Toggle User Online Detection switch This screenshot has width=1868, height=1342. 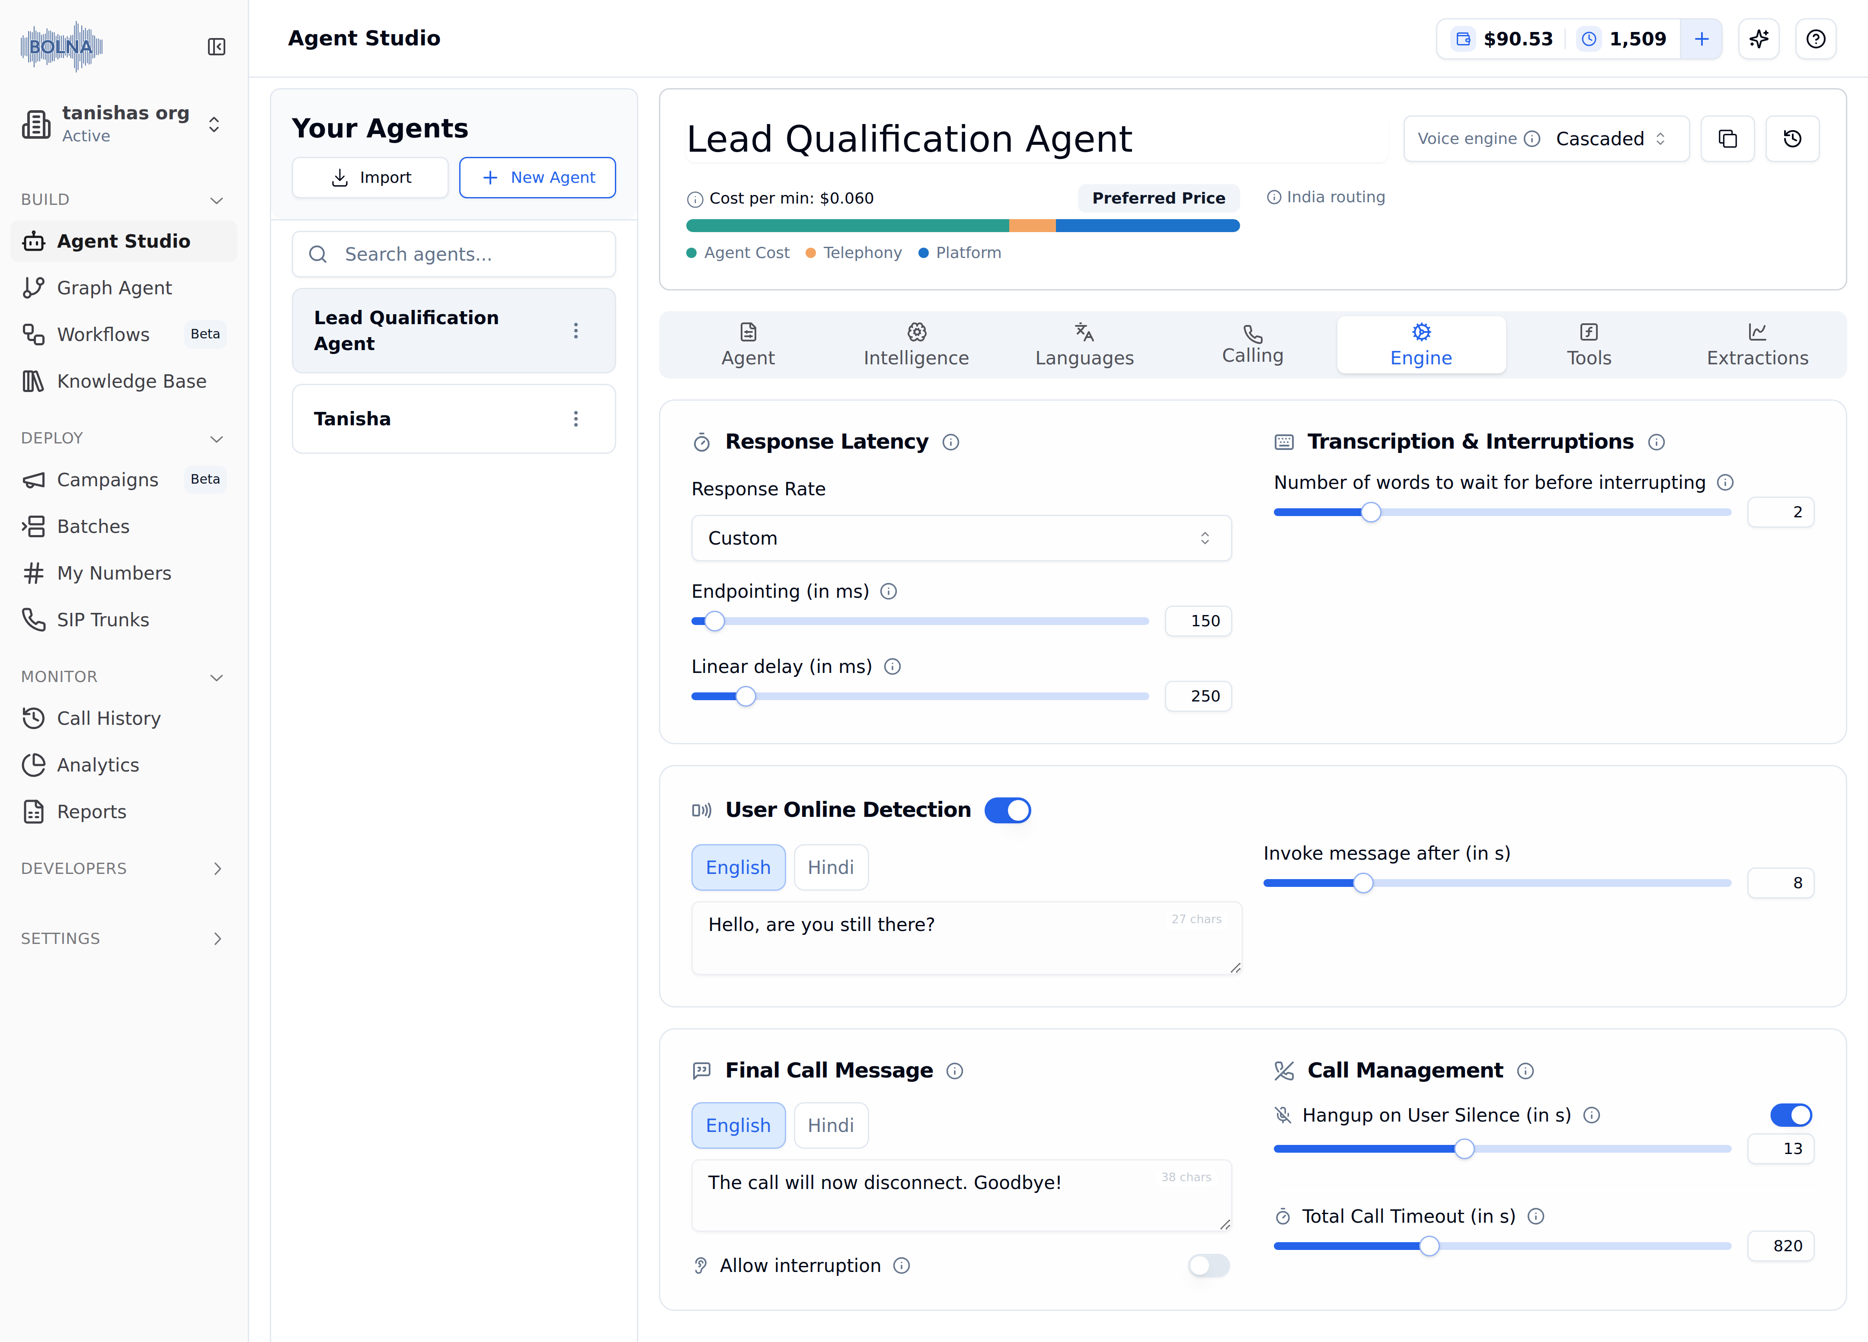tap(1008, 810)
